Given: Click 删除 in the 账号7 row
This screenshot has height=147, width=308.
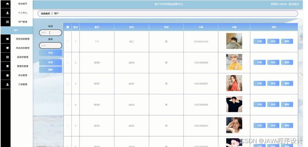Looking at the screenshot, I should [287, 83].
